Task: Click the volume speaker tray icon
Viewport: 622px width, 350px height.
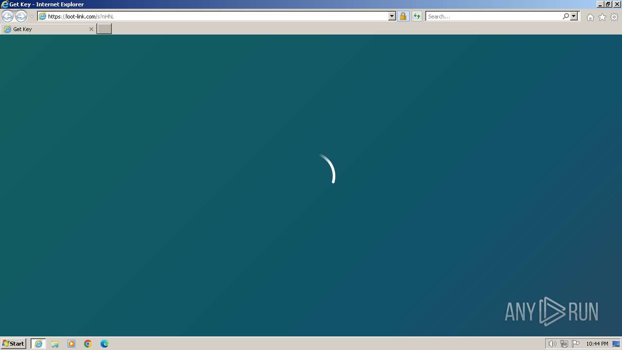Action: (x=552, y=344)
